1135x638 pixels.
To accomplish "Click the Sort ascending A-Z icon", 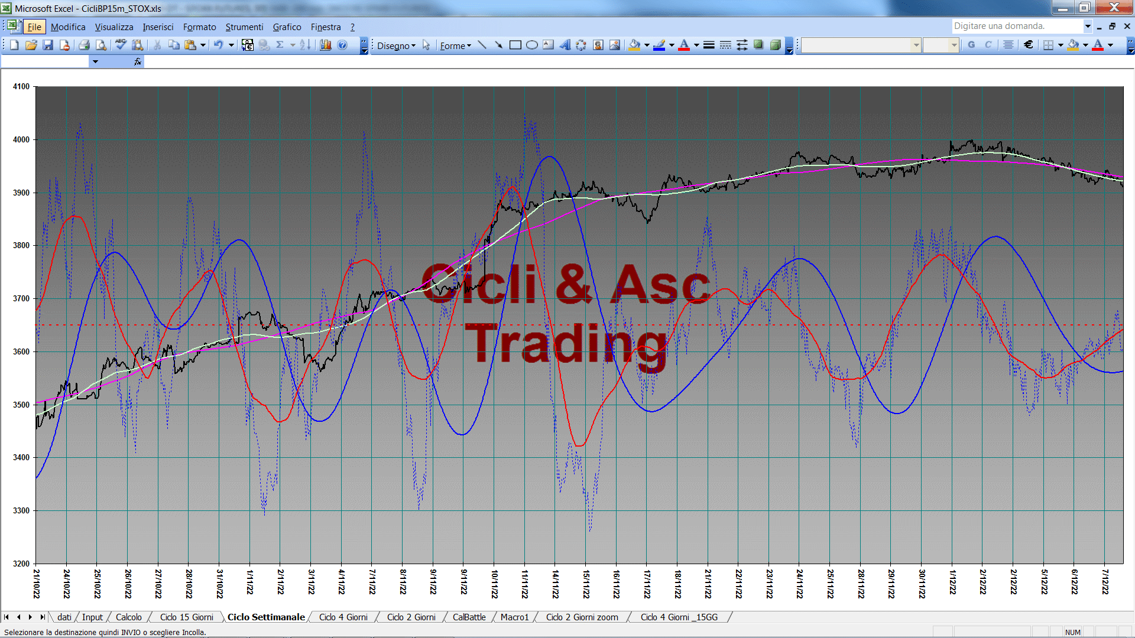I will point(305,45).
